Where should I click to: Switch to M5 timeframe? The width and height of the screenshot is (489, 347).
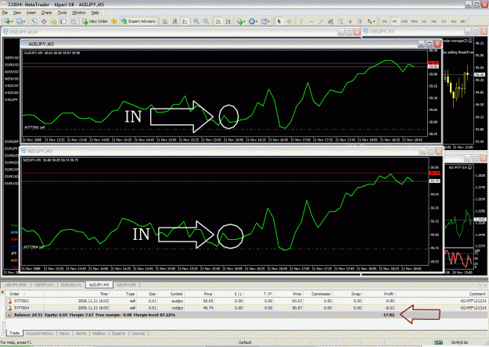click(x=394, y=21)
